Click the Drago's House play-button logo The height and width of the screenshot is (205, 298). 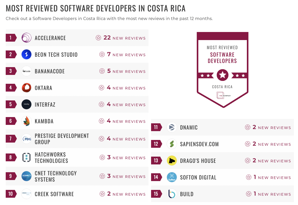coord(172,161)
